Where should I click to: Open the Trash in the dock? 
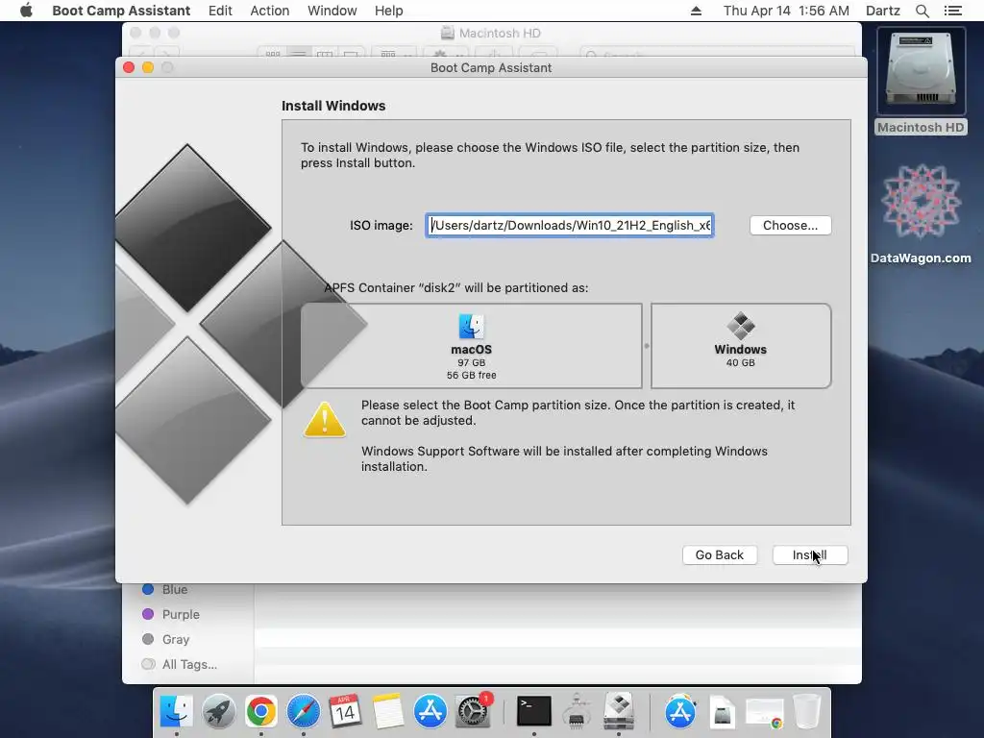(x=807, y=711)
